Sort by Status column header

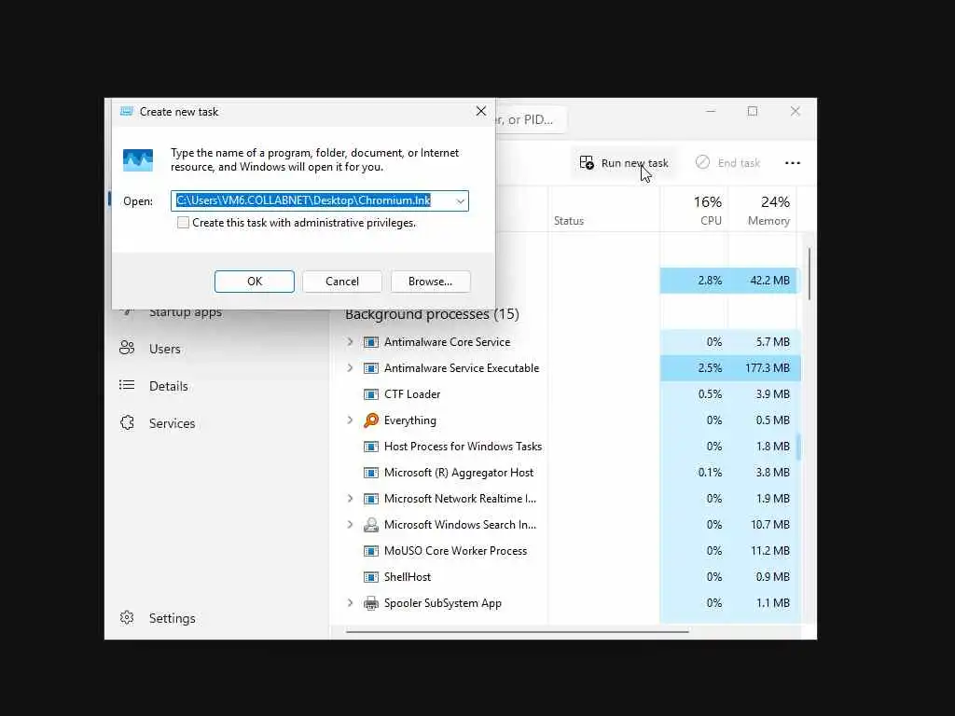click(x=603, y=210)
